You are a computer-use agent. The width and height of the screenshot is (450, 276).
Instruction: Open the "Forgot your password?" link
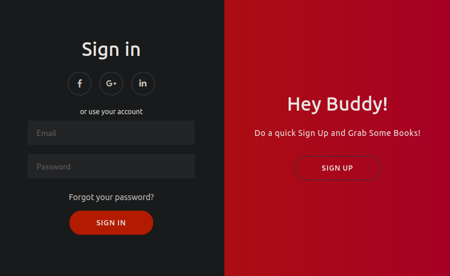pyautogui.click(x=111, y=197)
